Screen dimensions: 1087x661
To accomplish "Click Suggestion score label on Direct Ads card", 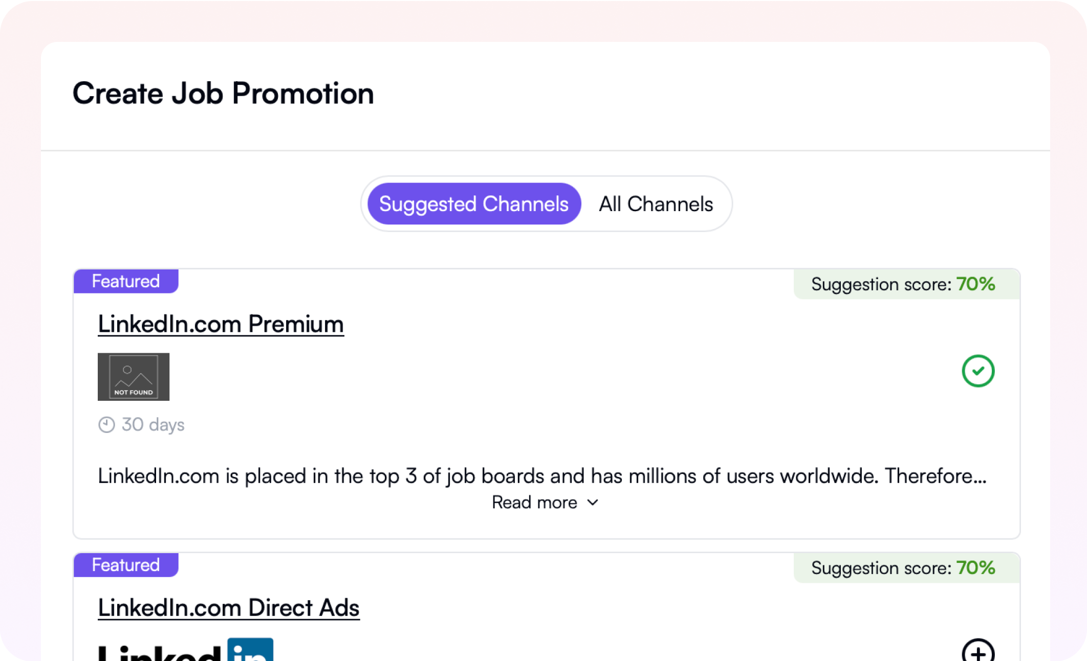I will coord(881,568).
